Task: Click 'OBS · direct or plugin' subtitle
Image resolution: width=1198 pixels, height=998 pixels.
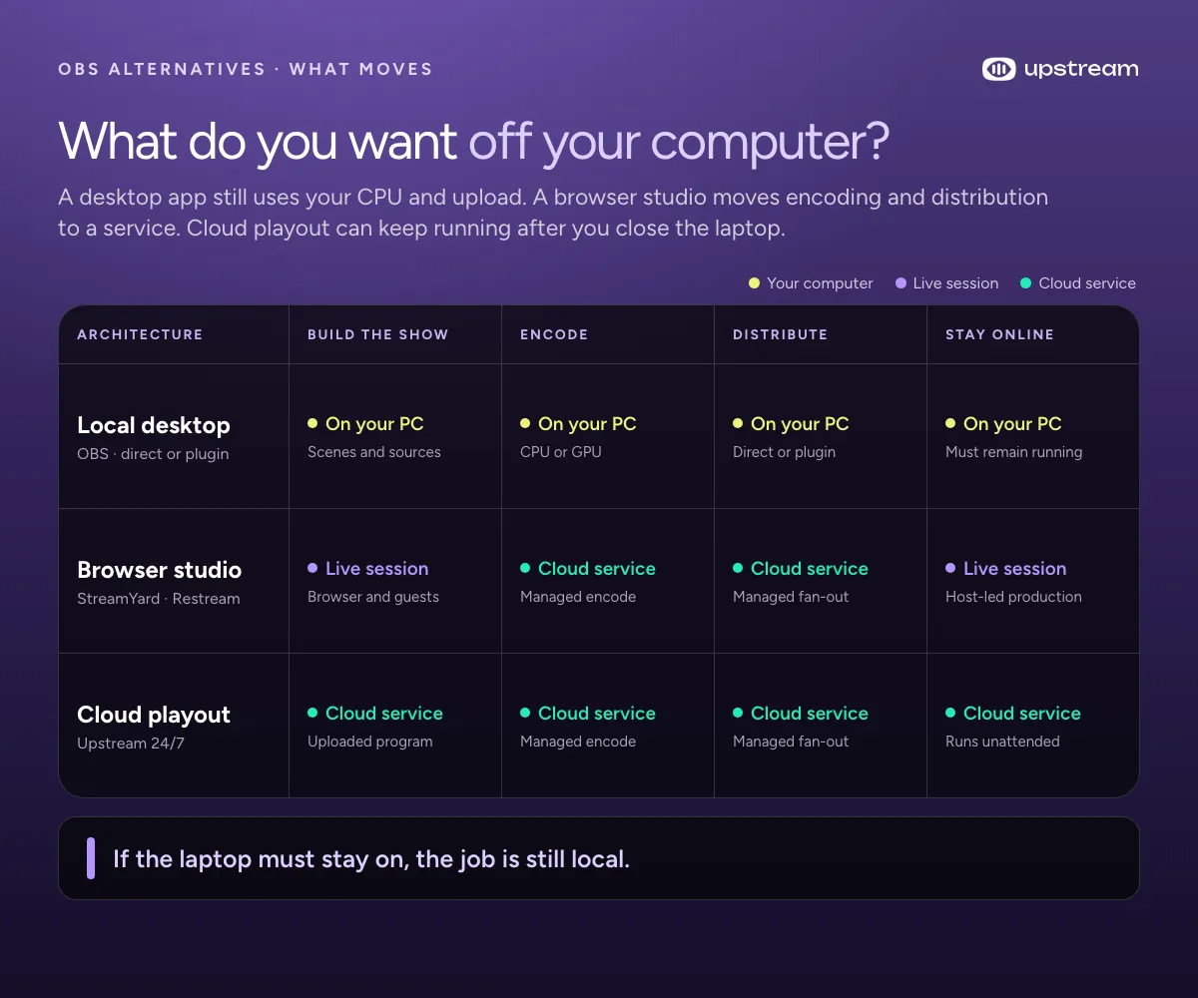Action: 153,454
